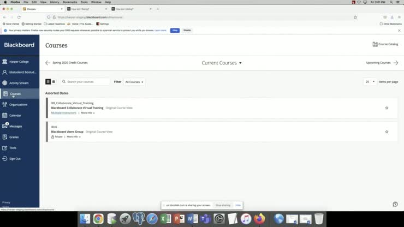Expand More info for Collaborate Virtual Training

coord(88,113)
